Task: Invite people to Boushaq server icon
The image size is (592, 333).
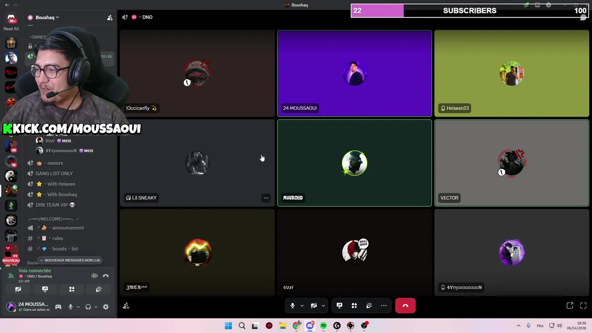Action: 110,18
